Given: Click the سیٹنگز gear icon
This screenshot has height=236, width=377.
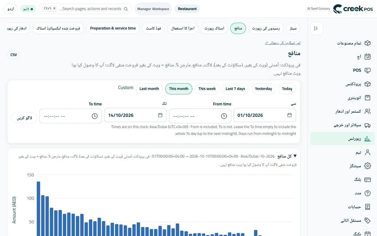Looking at the screenshot, I should coord(367,166).
